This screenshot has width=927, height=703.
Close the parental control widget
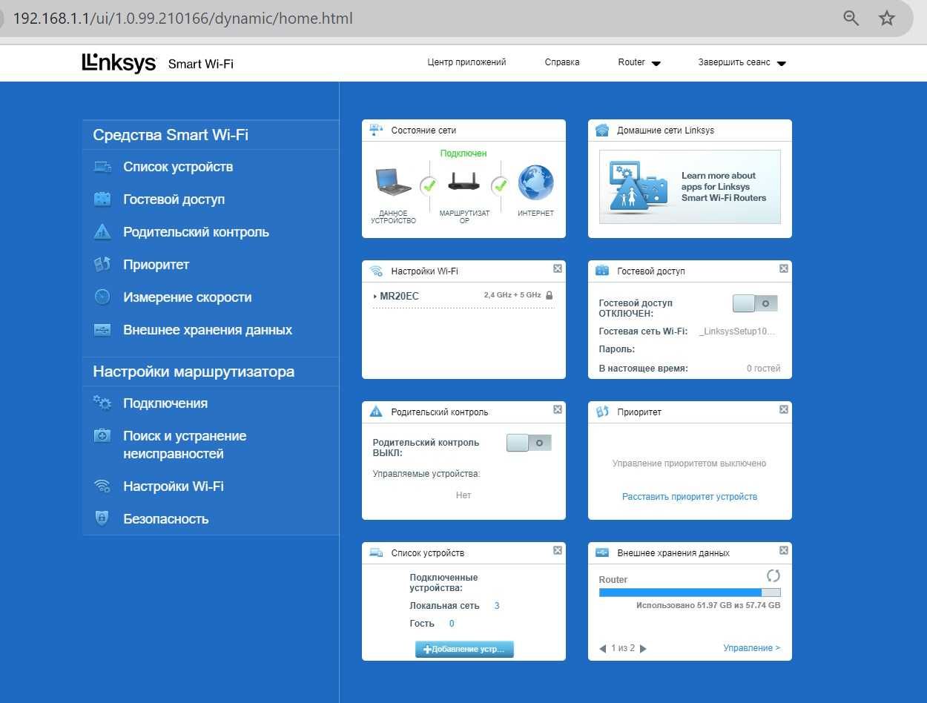558,409
